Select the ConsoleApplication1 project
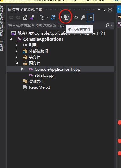This screenshot has width=121, height=168. 43,39
